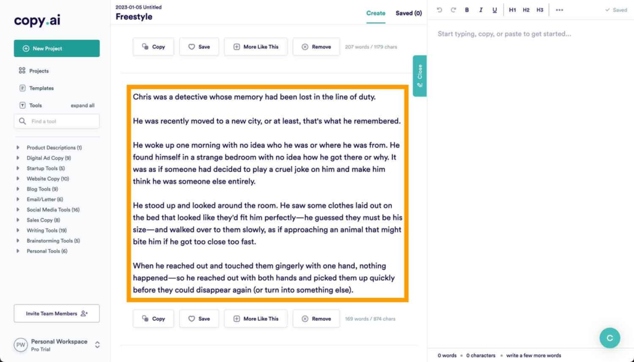634x362 pixels.
Task: Toggle italic formatting in the editor
Action: pyautogui.click(x=480, y=10)
